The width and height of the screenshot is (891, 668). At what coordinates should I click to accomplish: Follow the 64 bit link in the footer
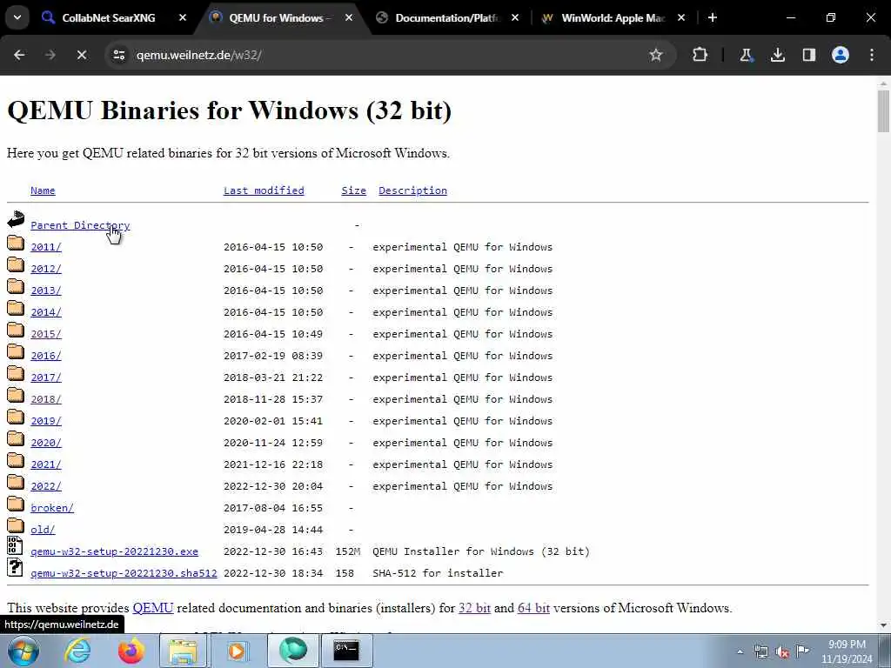[x=533, y=608]
